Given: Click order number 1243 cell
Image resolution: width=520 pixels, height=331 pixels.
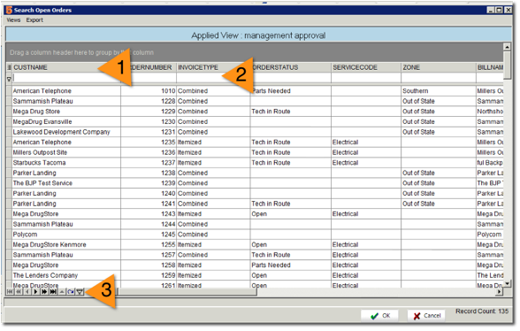Looking at the screenshot, I should coord(149,214).
